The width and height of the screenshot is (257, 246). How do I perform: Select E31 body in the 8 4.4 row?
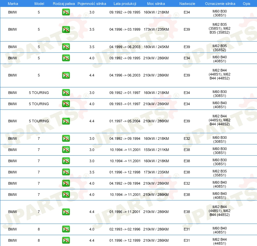pos(187,240)
